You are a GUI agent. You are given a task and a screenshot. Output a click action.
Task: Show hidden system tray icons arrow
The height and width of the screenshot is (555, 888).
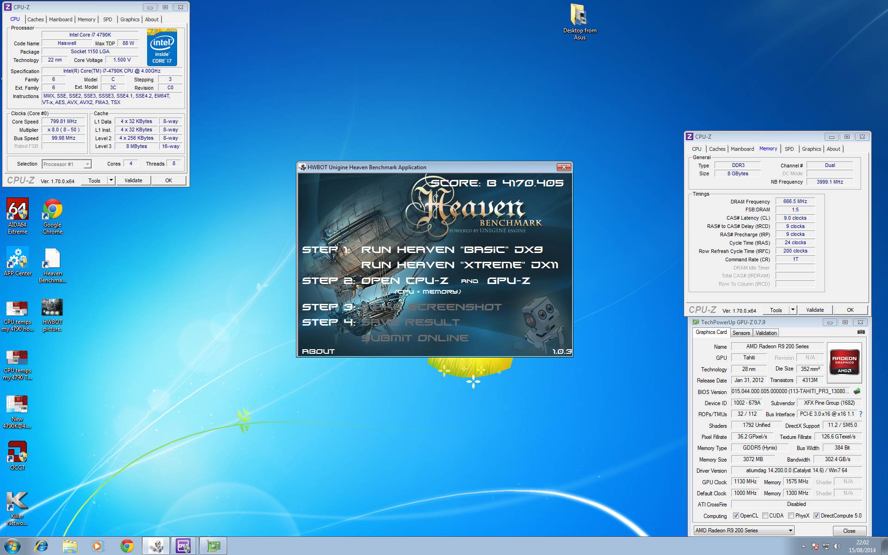click(x=803, y=547)
